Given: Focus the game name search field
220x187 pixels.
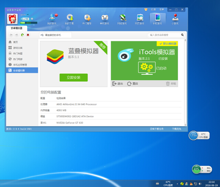Looking at the screenshot, I should click(164, 35).
